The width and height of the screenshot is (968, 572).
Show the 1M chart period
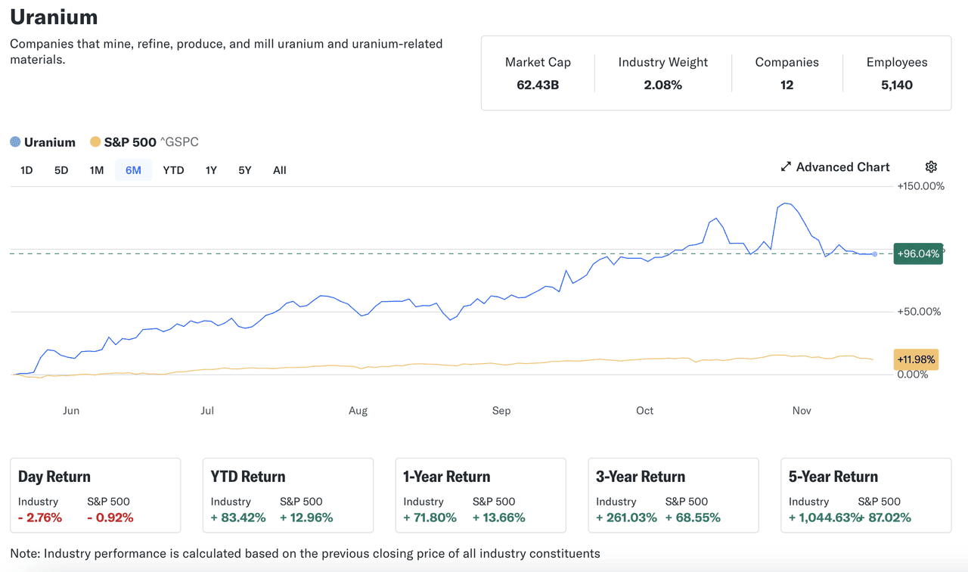point(97,170)
